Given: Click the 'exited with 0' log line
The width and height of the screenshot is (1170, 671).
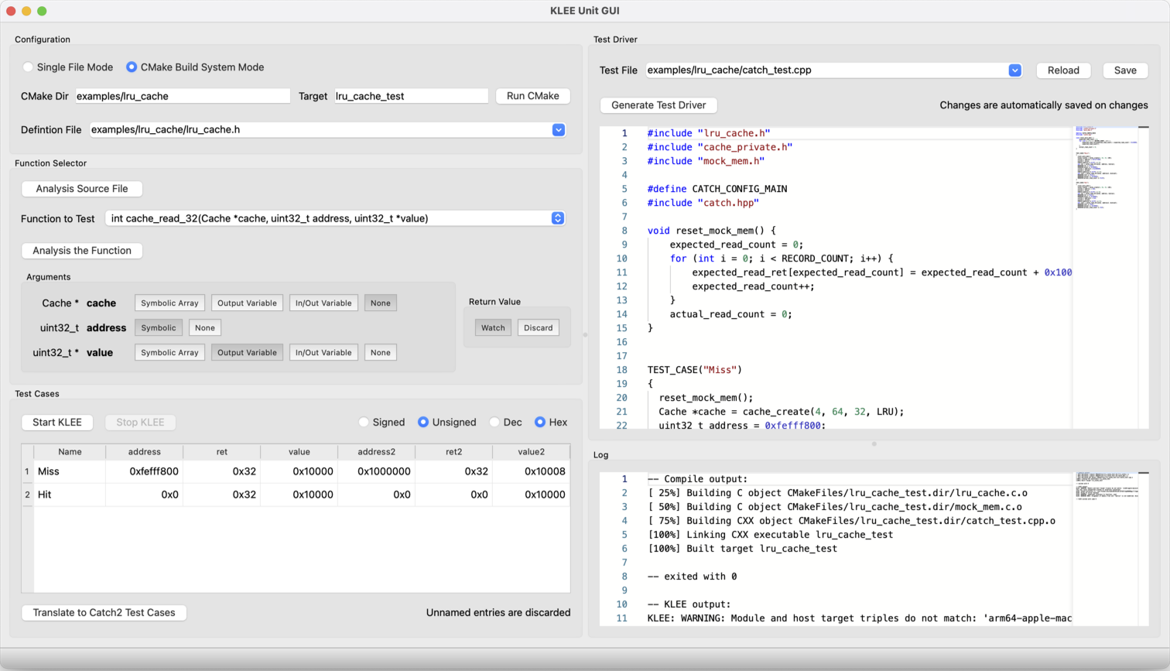Looking at the screenshot, I should [x=693, y=577].
